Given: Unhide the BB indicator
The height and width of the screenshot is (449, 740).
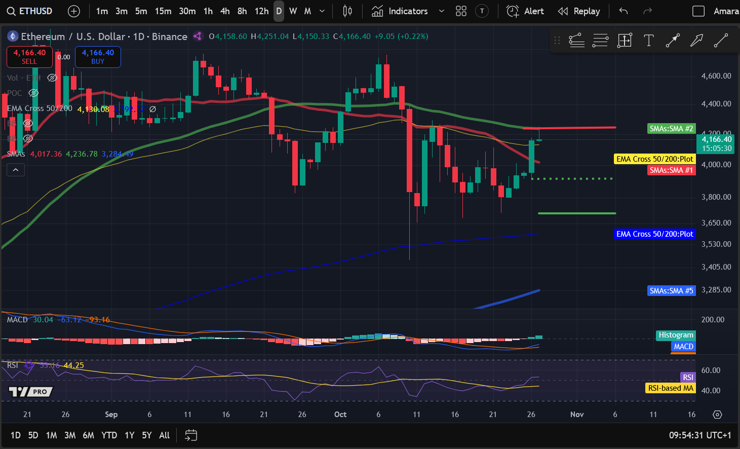Looking at the screenshot, I should click(x=28, y=123).
